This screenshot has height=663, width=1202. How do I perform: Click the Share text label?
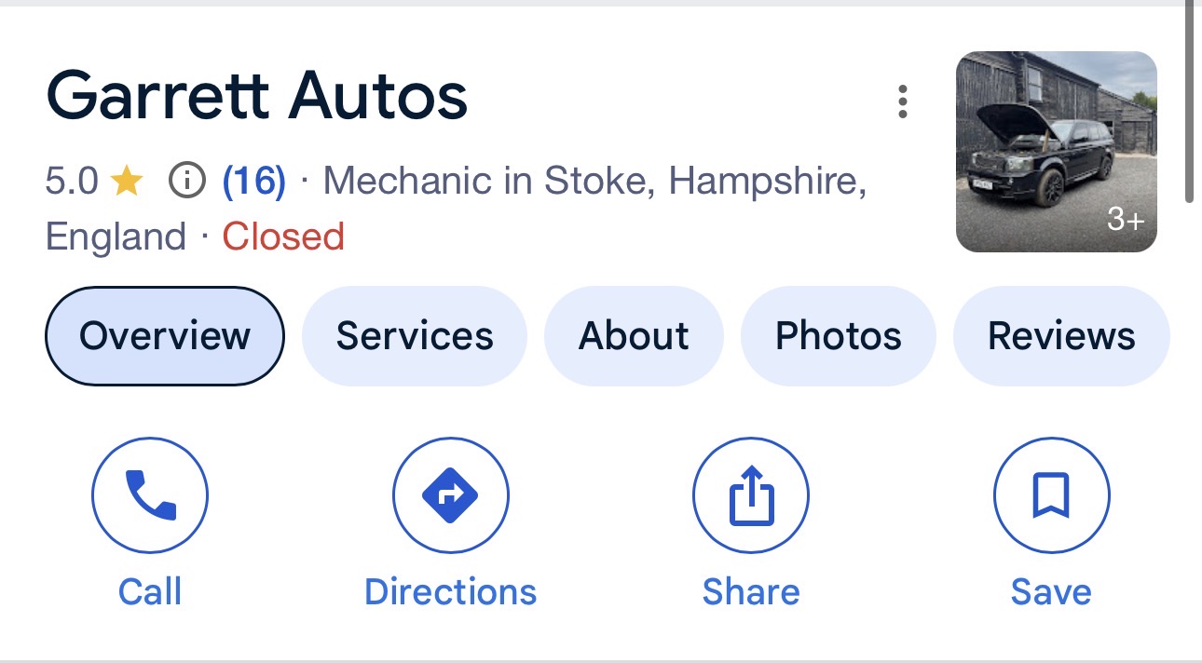(750, 592)
